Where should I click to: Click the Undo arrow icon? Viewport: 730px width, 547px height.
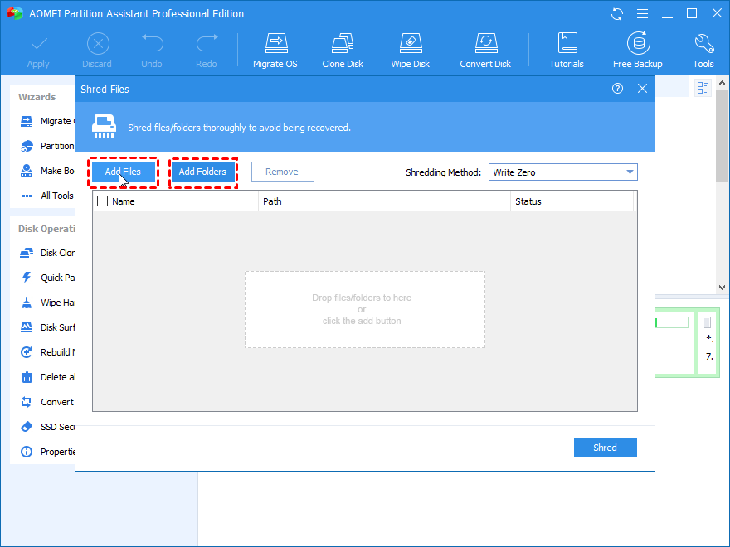153,43
